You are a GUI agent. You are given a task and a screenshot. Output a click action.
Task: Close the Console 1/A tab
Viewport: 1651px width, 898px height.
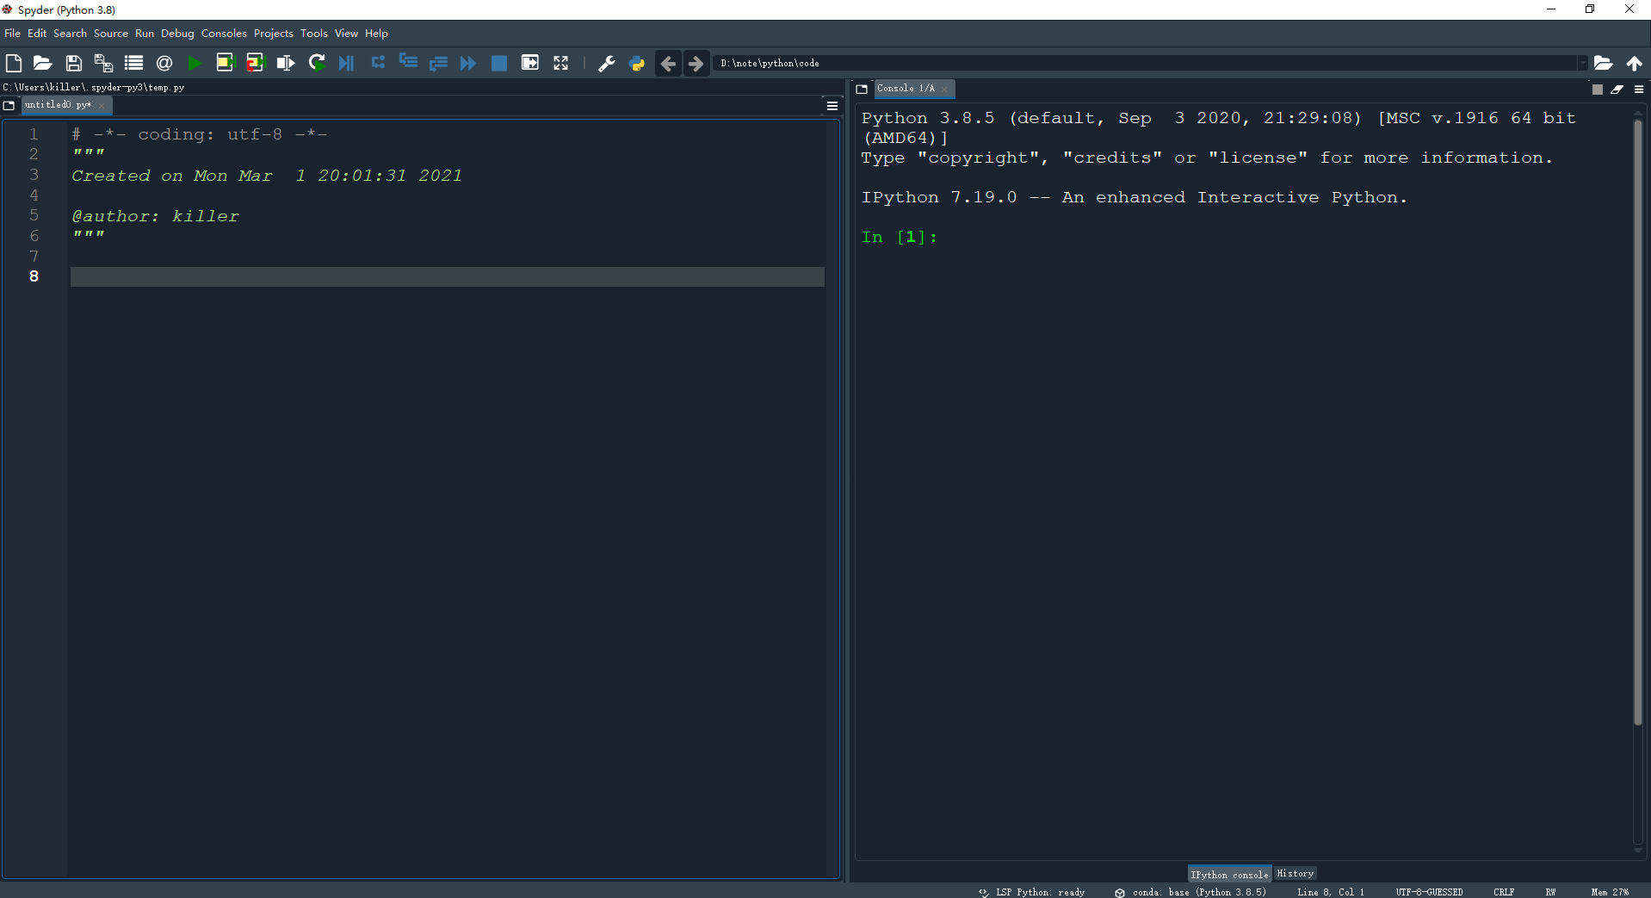944,90
